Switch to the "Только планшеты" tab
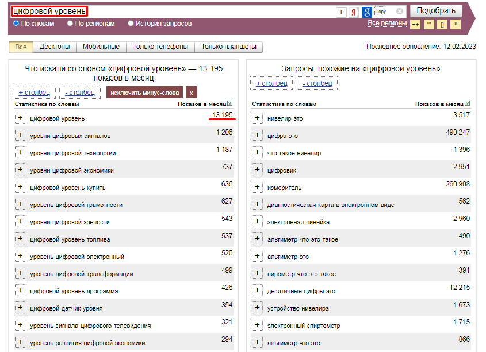Screen dimensions: 486x352 pyautogui.click(x=228, y=47)
